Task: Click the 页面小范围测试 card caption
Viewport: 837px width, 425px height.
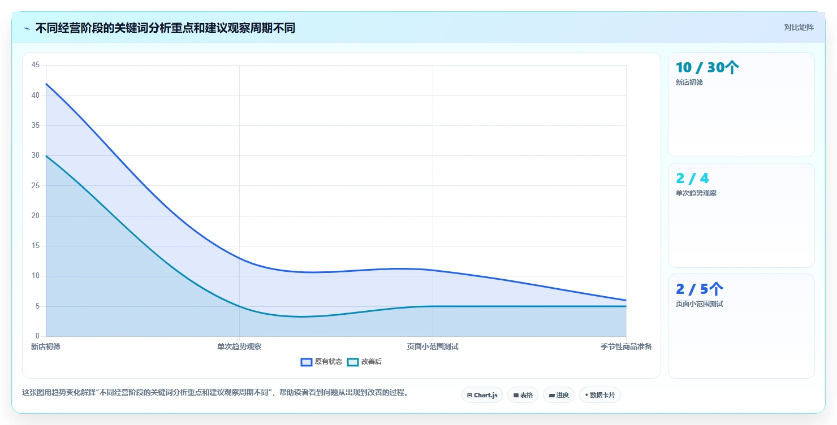Action: 700,304
